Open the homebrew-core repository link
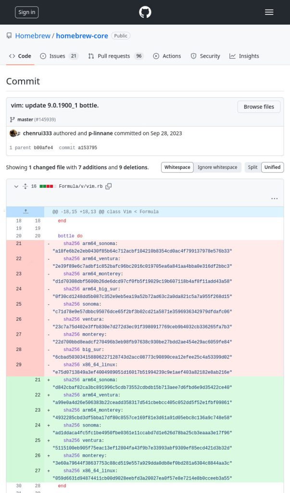Viewport: 290px width, 493px height. pos(82,35)
